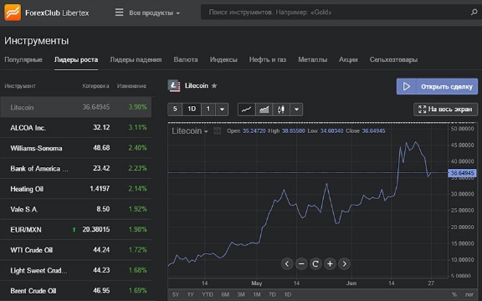Select the Williams-Sonoma instrument row
Image resolution: width=482 pixels, height=301 pixels.
point(76,148)
